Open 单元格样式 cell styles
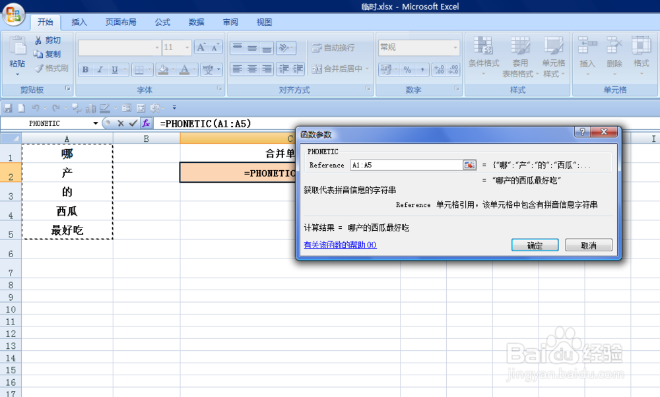The height and width of the screenshot is (397, 660). pyautogui.click(x=554, y=56)
